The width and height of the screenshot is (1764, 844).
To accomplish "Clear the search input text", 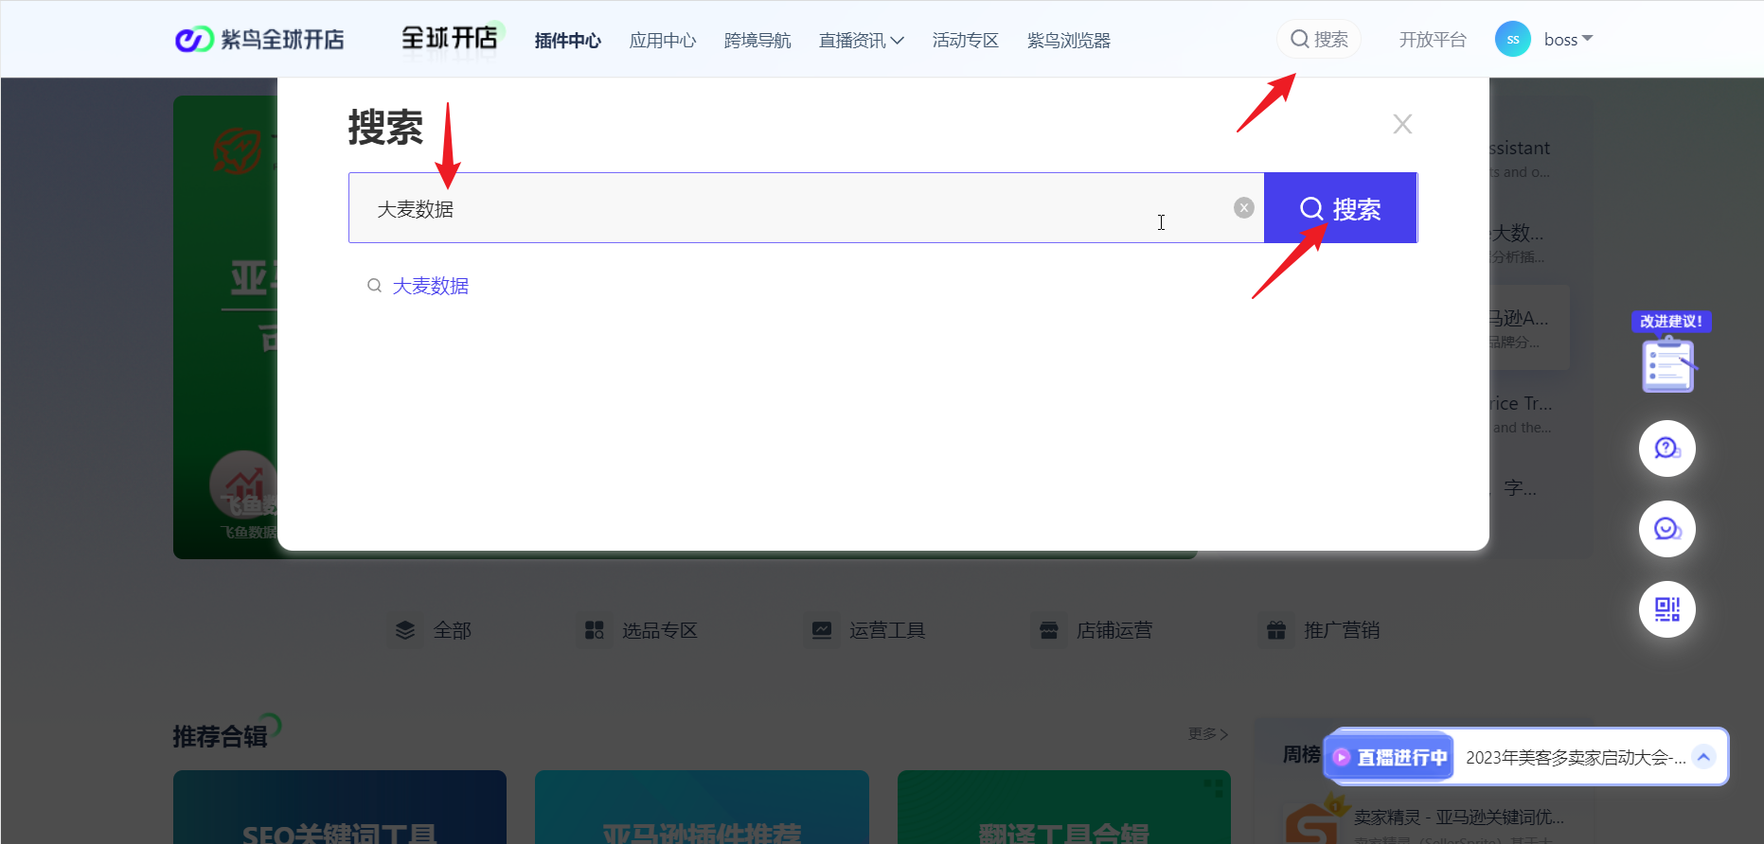I will click(1244, 208).
